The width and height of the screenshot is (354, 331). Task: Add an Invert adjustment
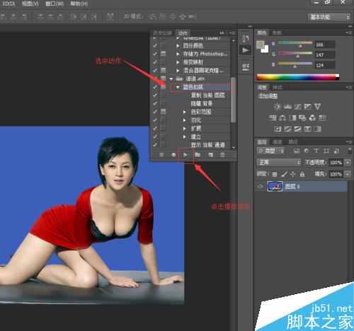278,129
